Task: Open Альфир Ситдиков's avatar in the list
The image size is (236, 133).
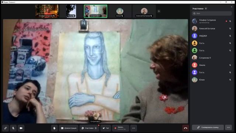Action: coord(194,21)
